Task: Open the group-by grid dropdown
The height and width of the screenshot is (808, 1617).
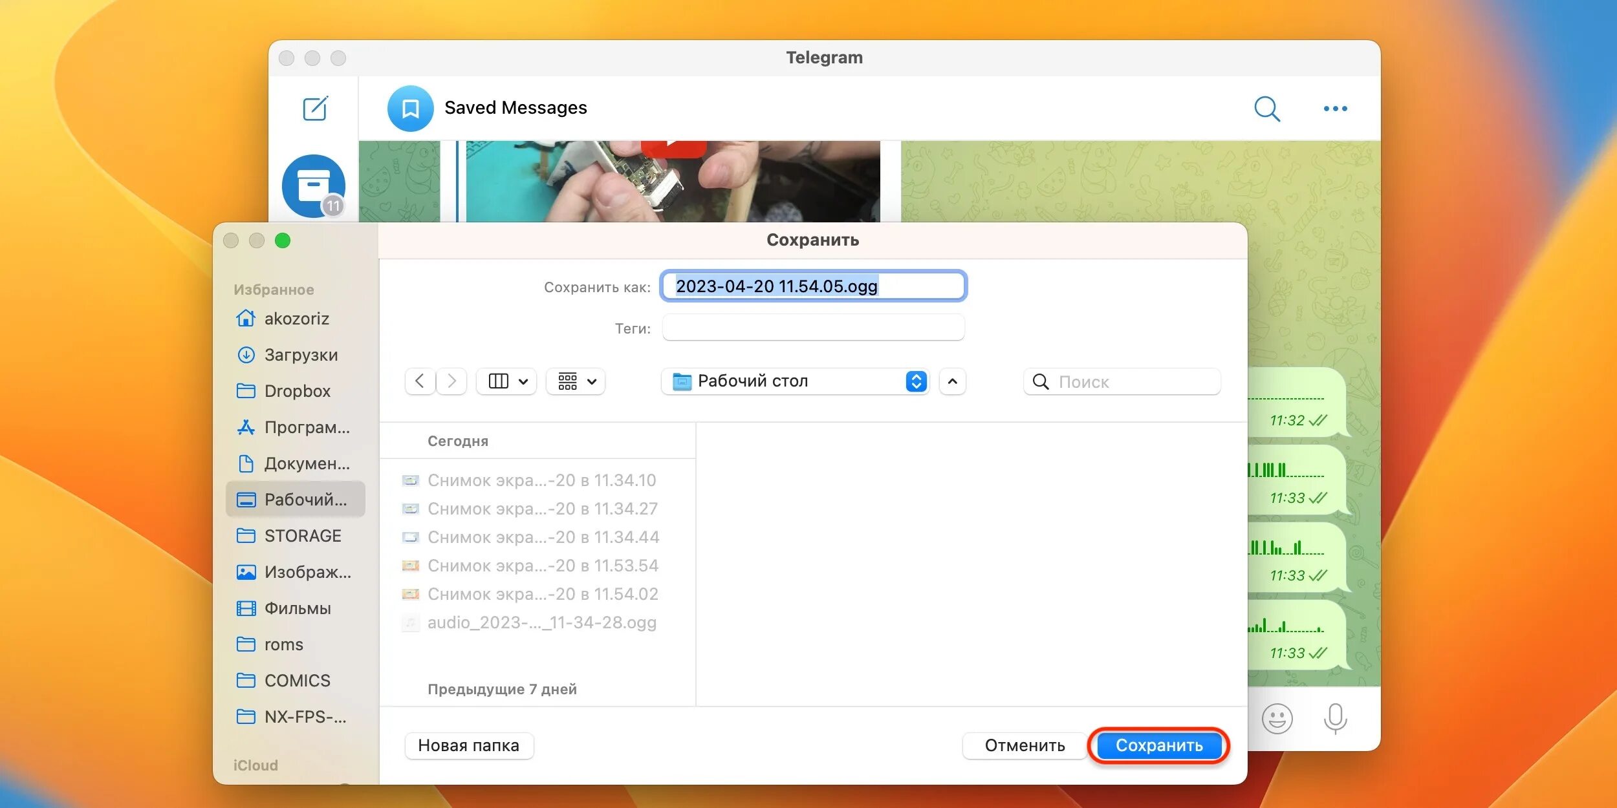Action: coord(576,381)
